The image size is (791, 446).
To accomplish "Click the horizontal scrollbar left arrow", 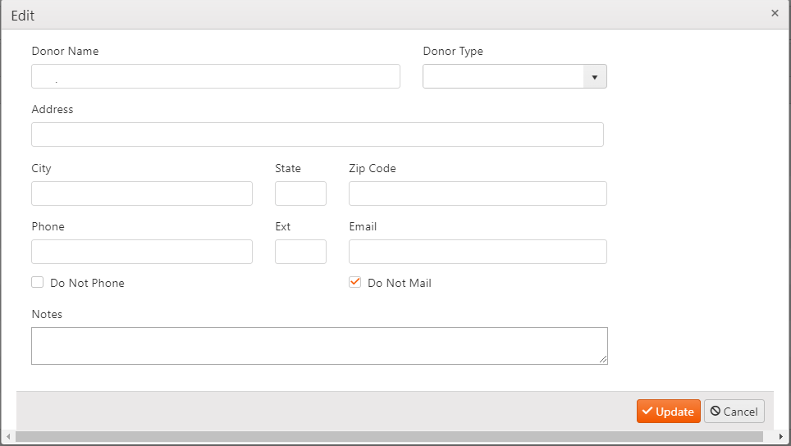I will click(x=7, y=437).
